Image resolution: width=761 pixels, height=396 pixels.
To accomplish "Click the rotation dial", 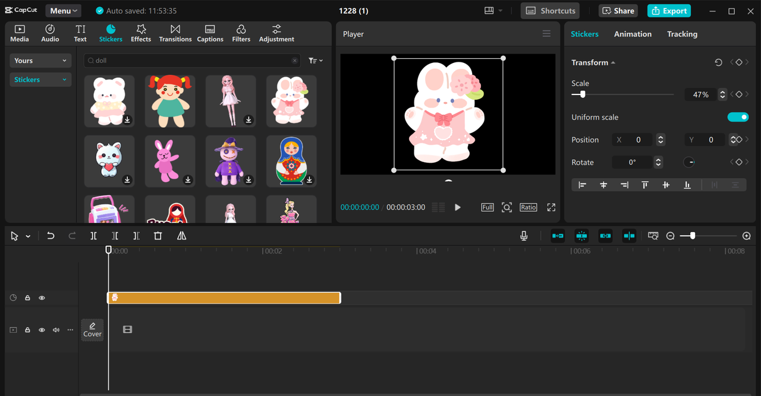I will [688, 162].
